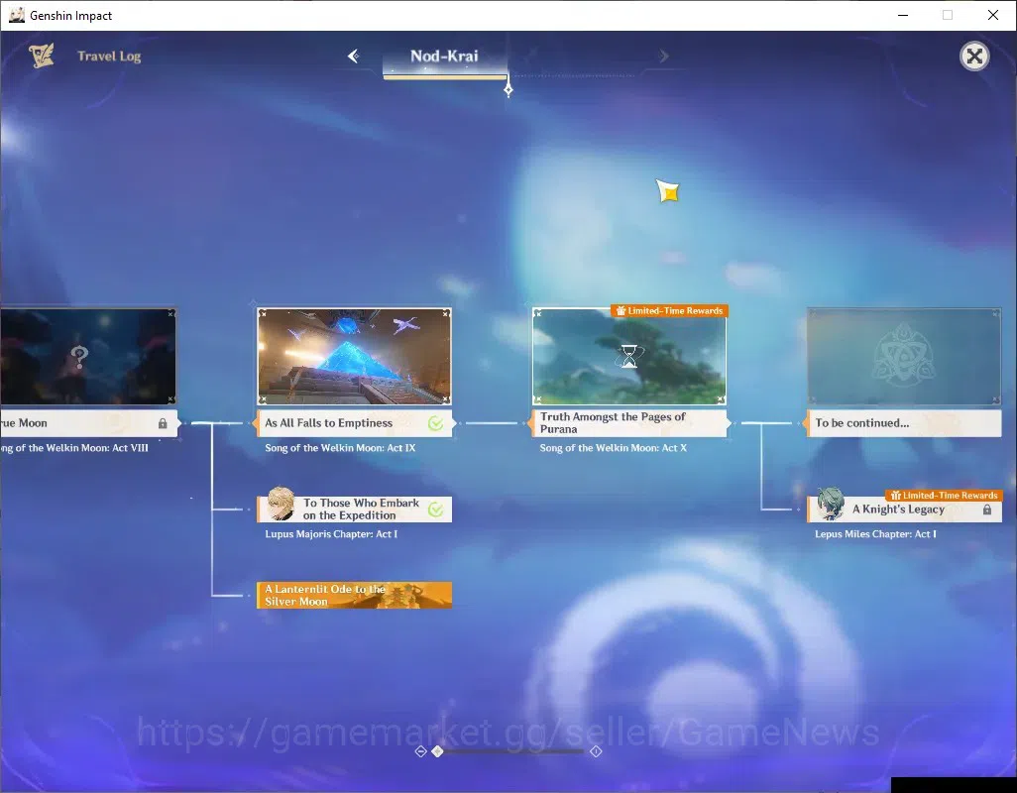Click right end diamond of timeline scrollbar

click(x=596, y=750)
